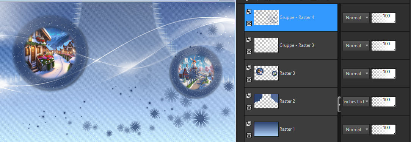411x142 pixels.
Task: Select the Gruppe - Raster 3 layer thumbnail
Action: coord(266,45)
